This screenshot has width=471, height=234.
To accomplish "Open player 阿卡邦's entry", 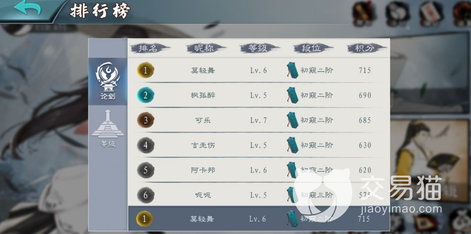I will pos(259,170).
